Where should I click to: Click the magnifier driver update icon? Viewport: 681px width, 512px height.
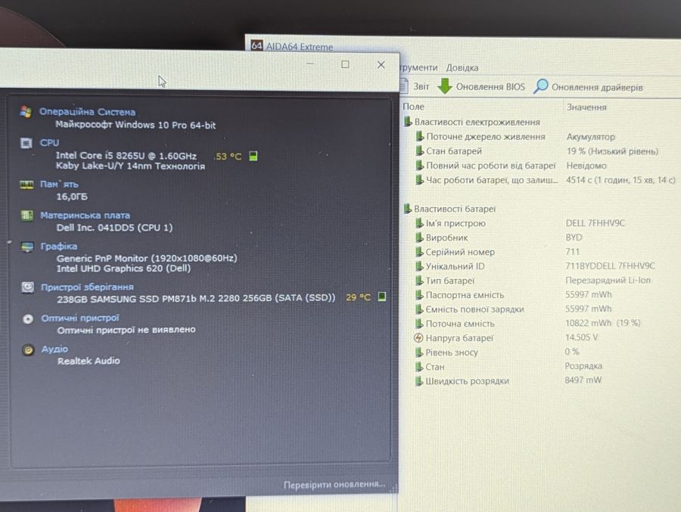click(541, 86)
